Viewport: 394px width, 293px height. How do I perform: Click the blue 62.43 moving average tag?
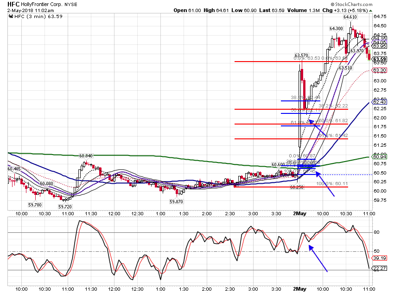(x=380, y=102)
